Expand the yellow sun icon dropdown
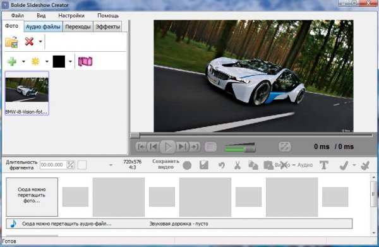This screenshot has height=247, width=379. tap(47, 61)
